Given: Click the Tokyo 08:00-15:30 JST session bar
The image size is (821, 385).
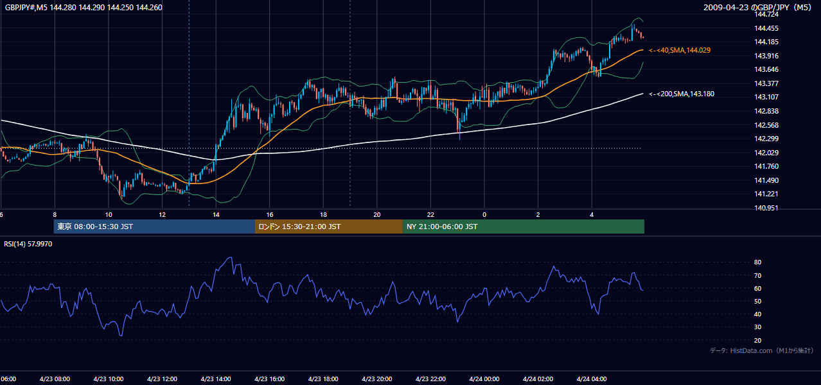Looking at the screenshot, I should 154,227.
